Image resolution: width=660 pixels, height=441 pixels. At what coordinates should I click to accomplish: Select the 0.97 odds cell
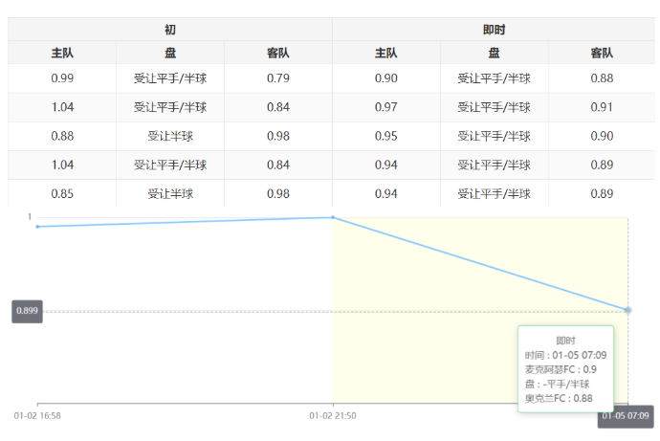[x=386, y=107]
